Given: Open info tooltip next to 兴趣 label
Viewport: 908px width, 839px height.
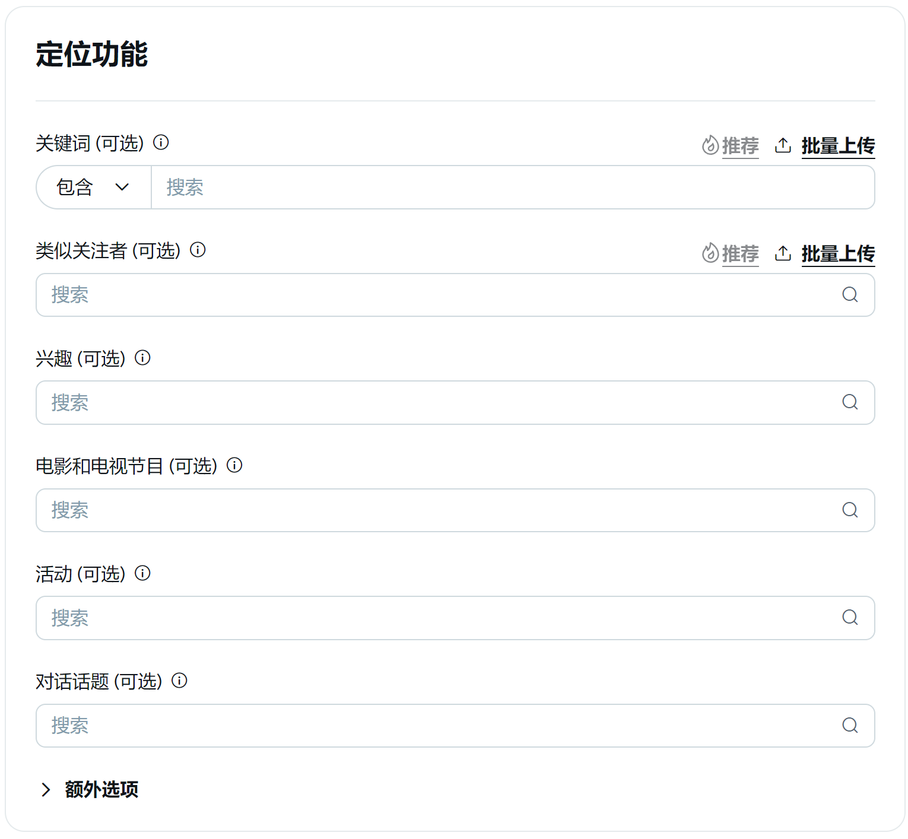Looking at the screenshot, I should coord(142,358).
